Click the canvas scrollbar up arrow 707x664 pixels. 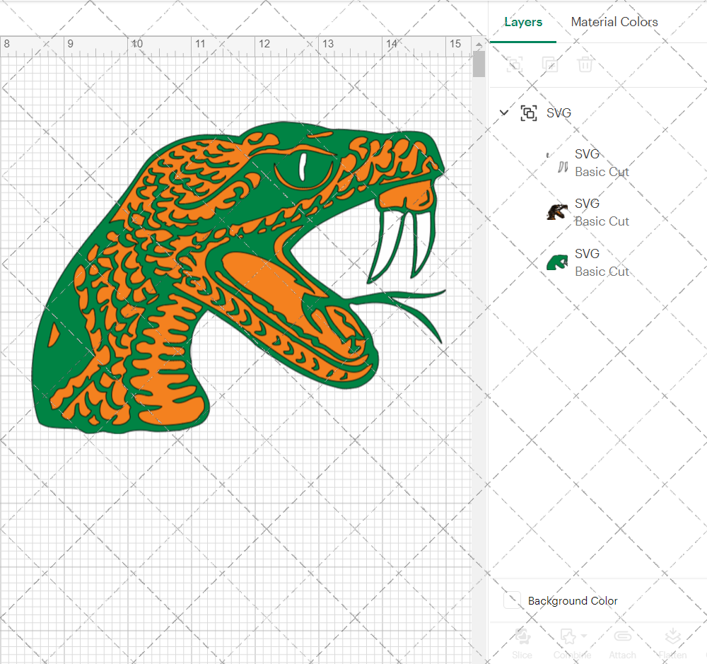[479, 45]
